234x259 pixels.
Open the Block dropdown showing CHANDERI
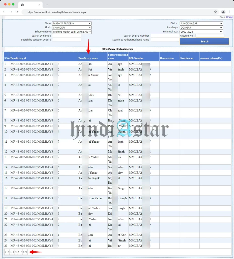[72, 28]
